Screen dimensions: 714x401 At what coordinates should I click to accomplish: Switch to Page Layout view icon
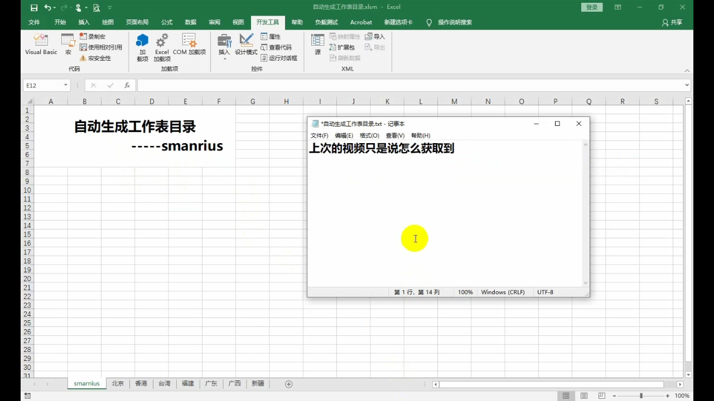point(584,395)
